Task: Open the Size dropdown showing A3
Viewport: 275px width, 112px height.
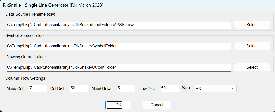Action: (215, 89)
